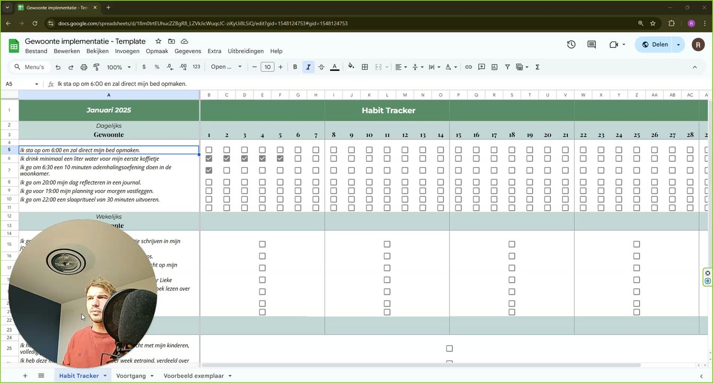The image size is (713, 383).
Task: Uncheck day 1 for ademhalingsoefening habit
Action: tap(209, 170)
